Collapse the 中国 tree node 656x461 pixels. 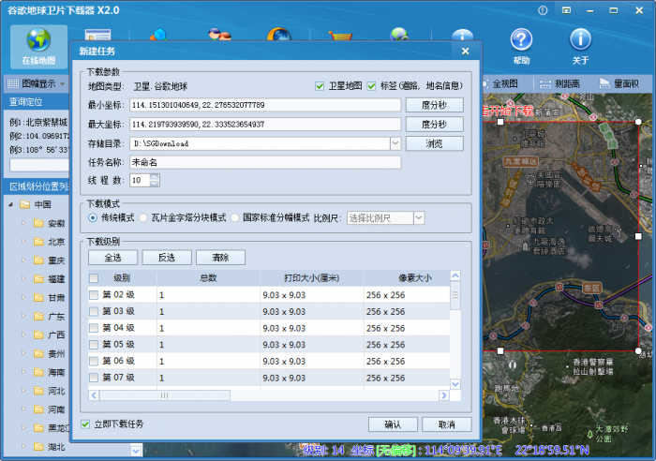(x=11, y=204)
